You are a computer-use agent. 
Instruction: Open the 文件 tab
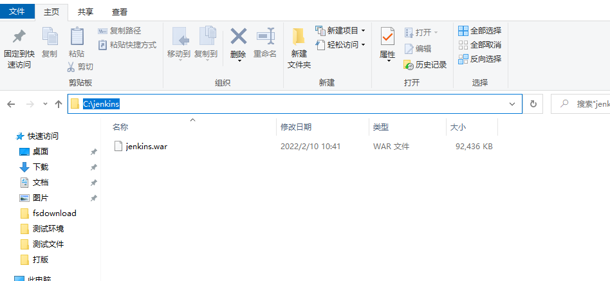tap(17, 12)
